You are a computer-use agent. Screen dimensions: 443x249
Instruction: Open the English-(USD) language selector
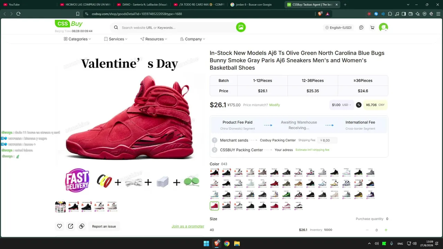[338, 28]
